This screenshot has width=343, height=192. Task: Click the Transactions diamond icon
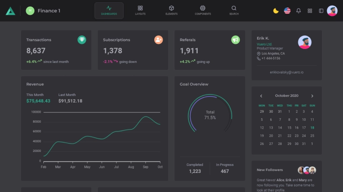[82, 40]
